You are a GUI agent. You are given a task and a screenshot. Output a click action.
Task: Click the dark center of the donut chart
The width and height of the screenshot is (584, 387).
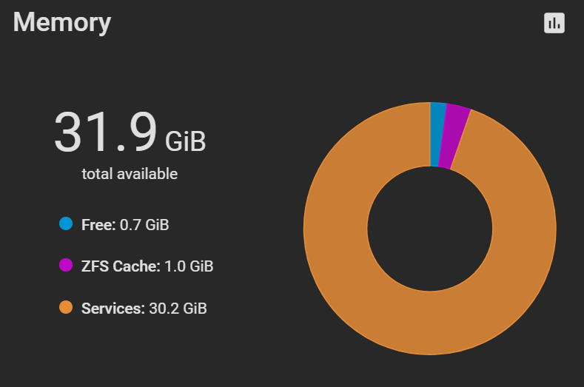(429, 228)
